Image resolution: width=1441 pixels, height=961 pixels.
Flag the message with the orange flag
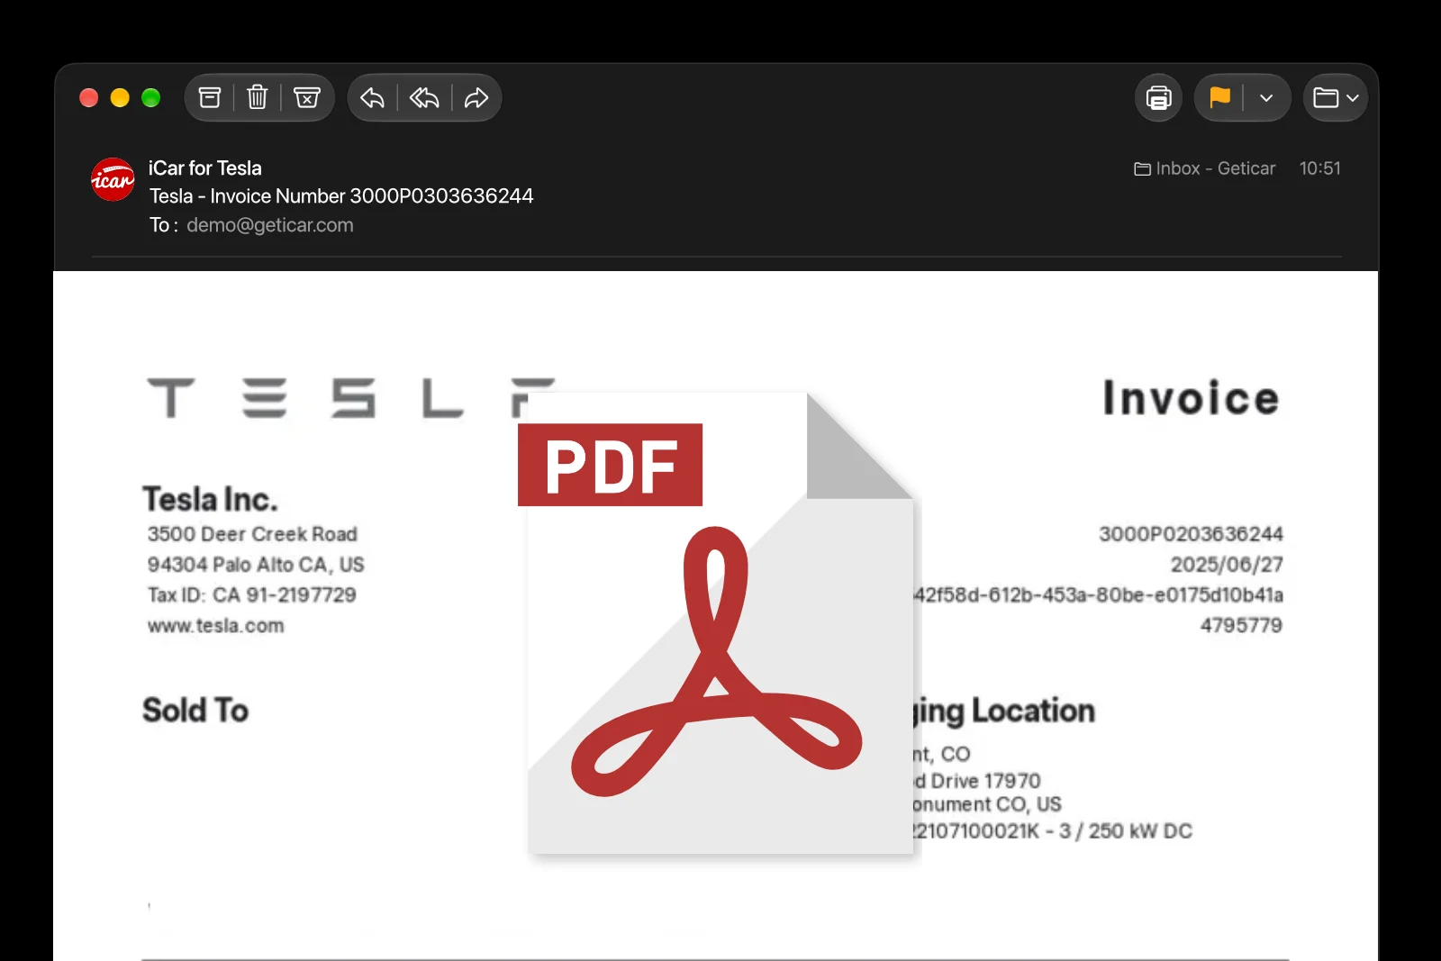coord(1220,97)
